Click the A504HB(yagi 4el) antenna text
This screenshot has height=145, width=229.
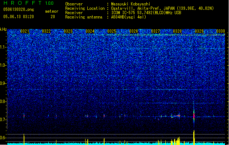tap(129, 17)
